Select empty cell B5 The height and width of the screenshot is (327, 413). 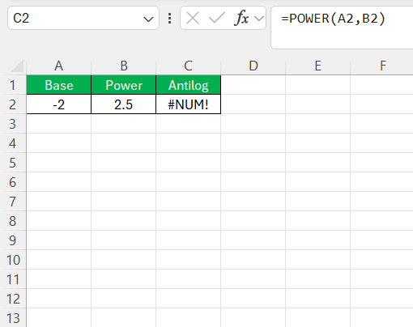point(124,163)
